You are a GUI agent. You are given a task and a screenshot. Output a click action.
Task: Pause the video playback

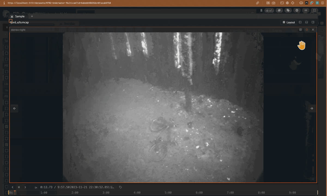coord(19,187)
